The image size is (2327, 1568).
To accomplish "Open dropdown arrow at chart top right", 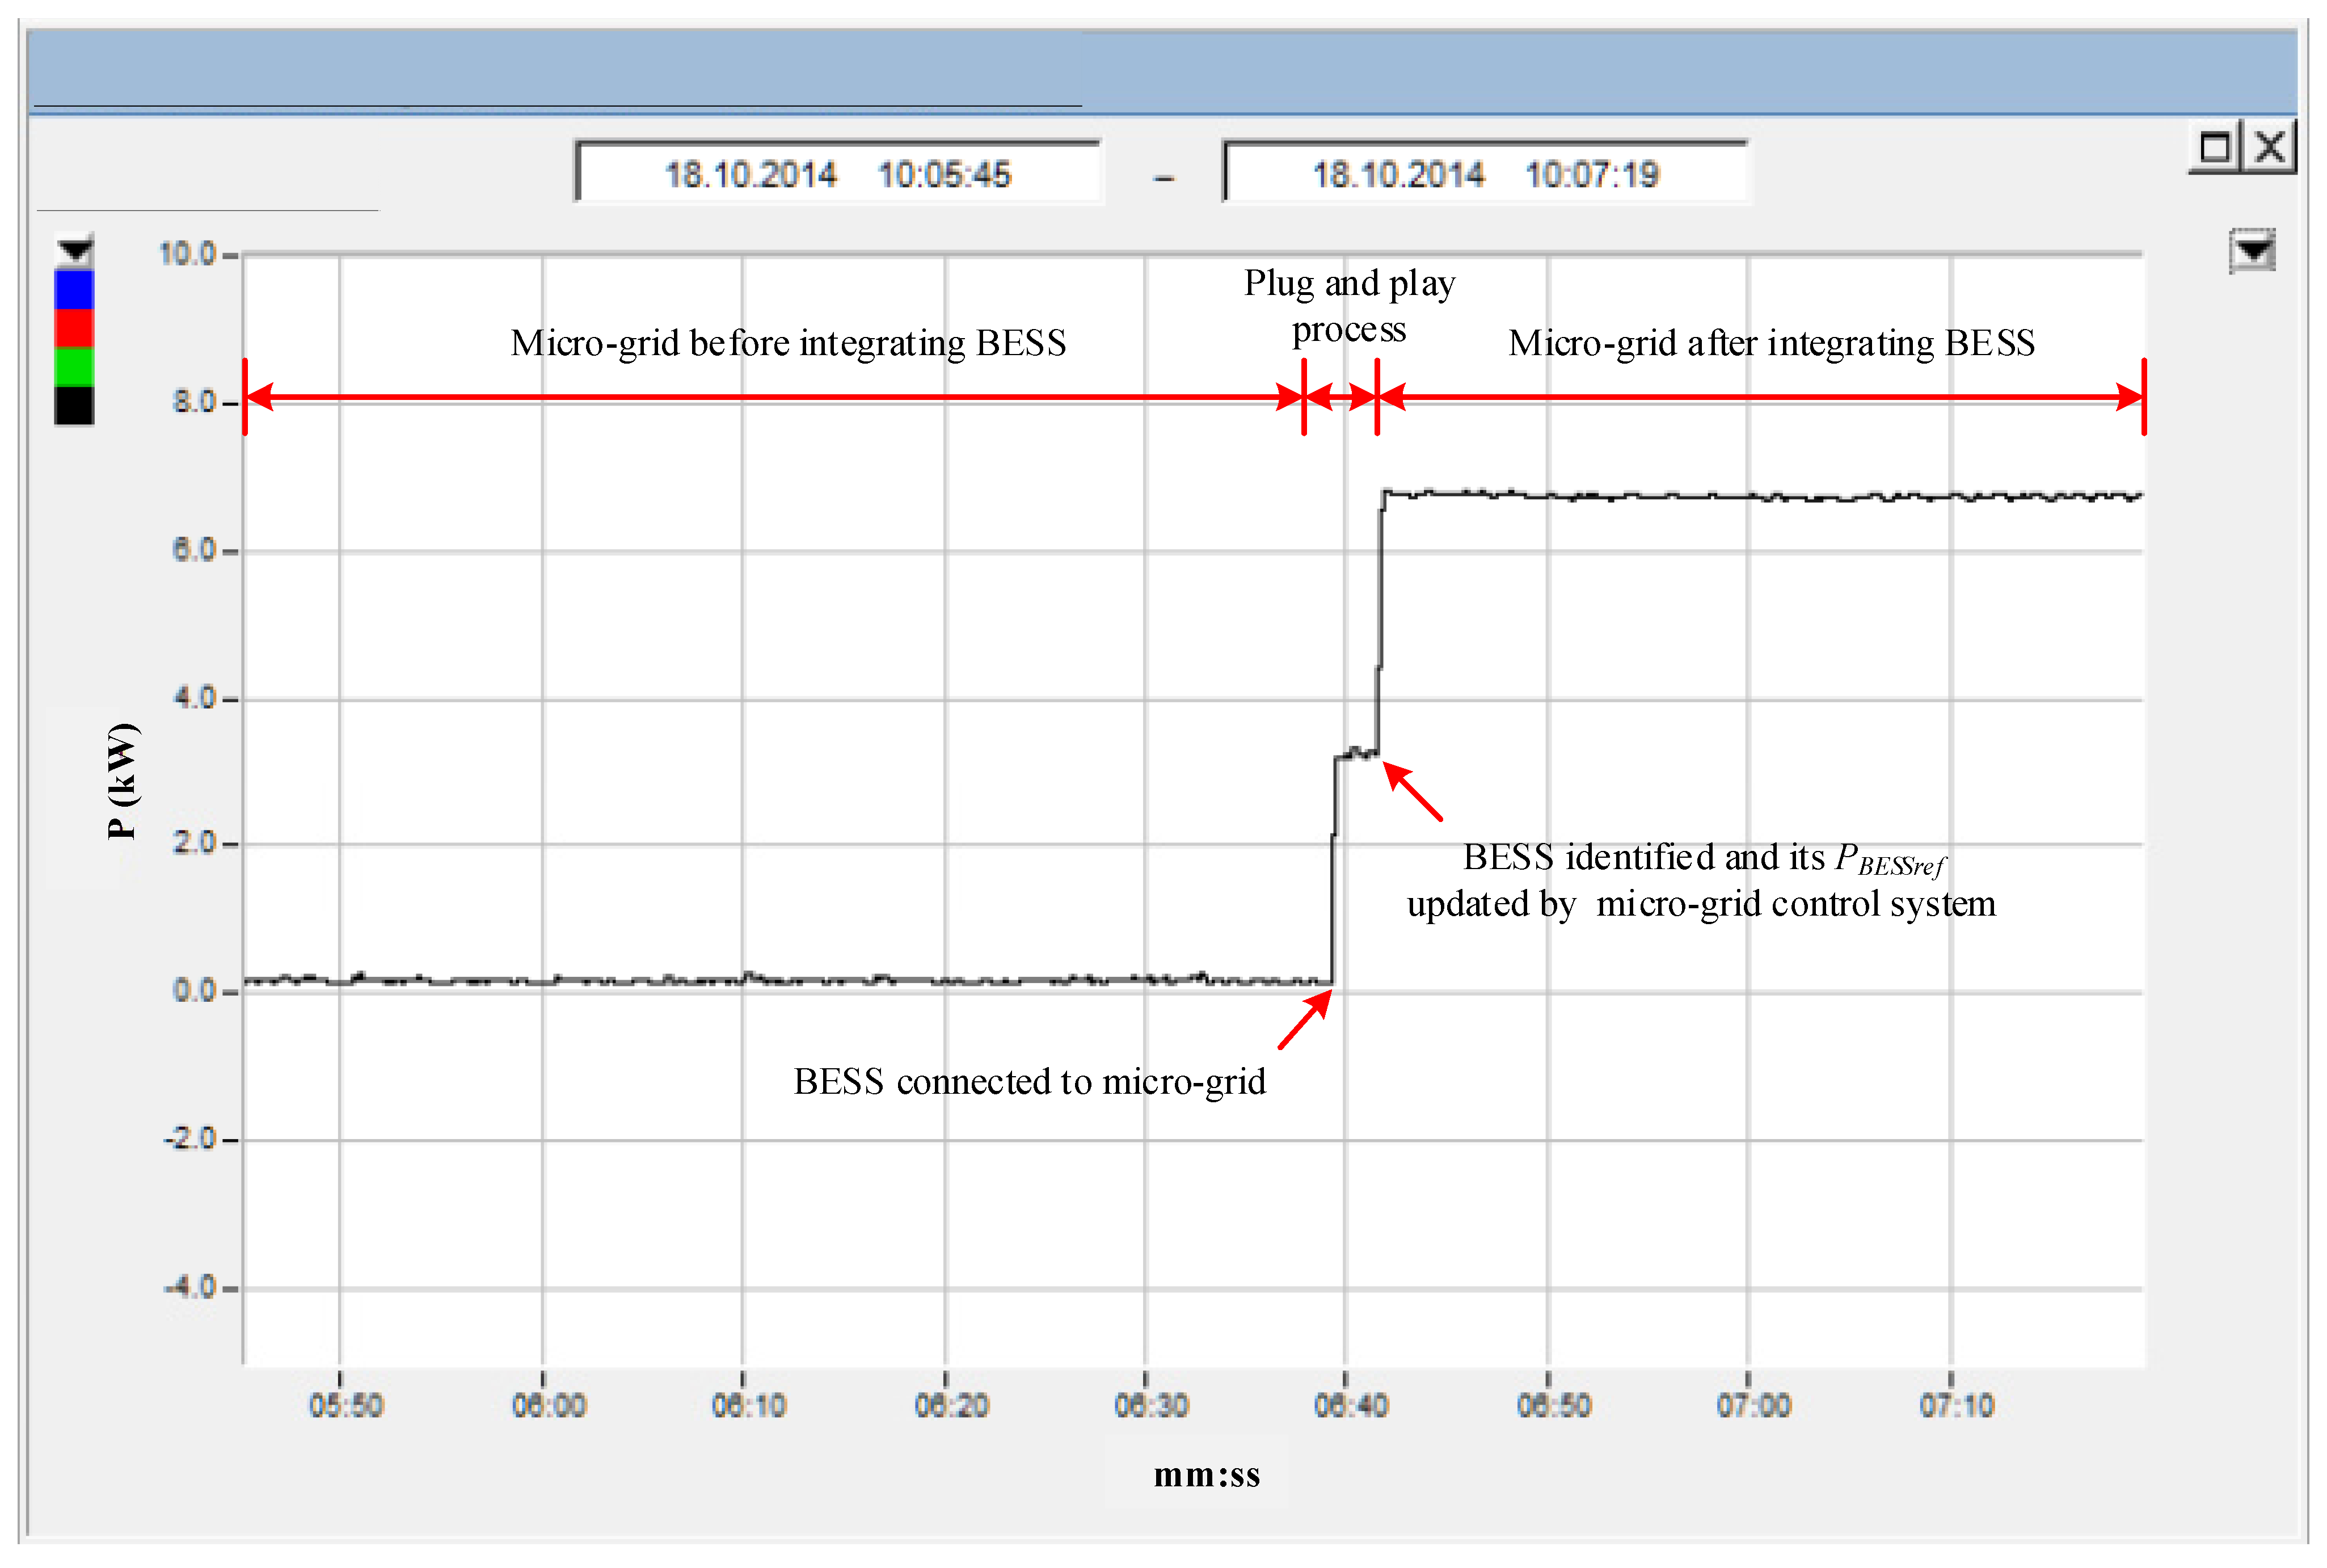I will pos(2252,250).
